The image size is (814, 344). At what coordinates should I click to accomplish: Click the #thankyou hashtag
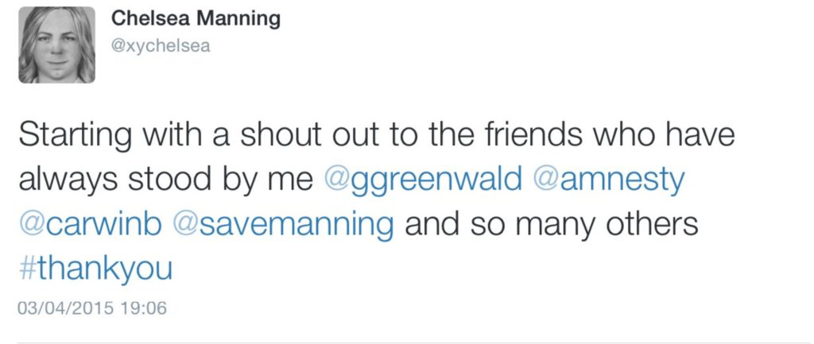[x=95, y=269]
